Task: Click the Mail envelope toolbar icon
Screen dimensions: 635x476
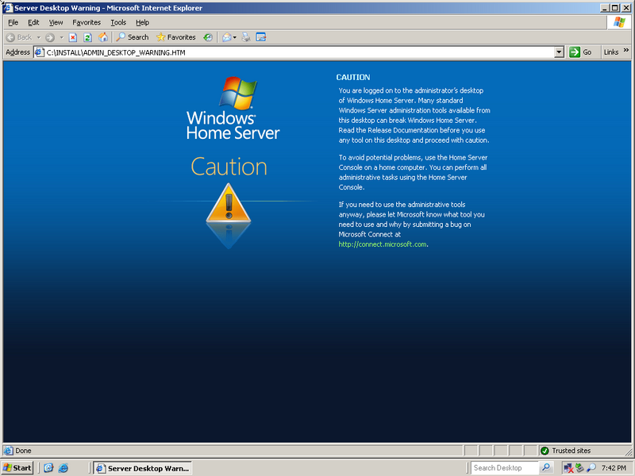Action: 227,37
